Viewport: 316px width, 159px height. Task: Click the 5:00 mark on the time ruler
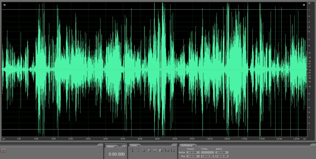coord(19,139)
